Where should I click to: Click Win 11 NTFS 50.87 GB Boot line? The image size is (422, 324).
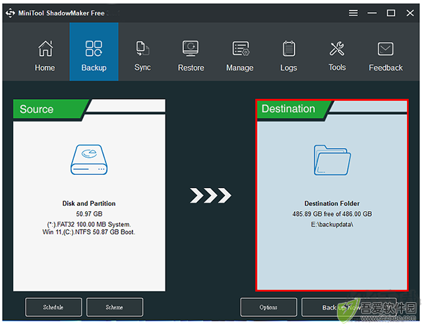pyautogui.click(x=89, y=232)
